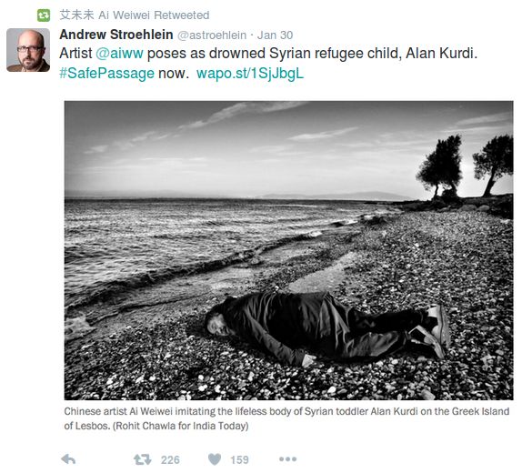This screenshot has width=522, height=473.
Task: Open the @astroehlein handle
Action: 212,35
